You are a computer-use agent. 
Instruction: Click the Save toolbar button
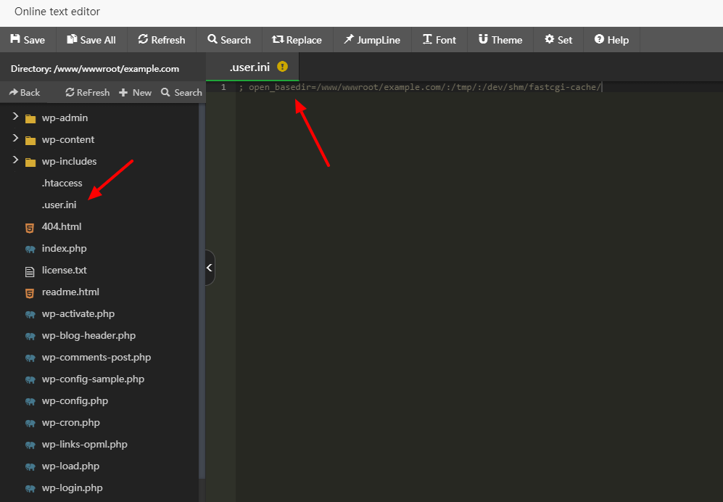click(x=28, y=40)
